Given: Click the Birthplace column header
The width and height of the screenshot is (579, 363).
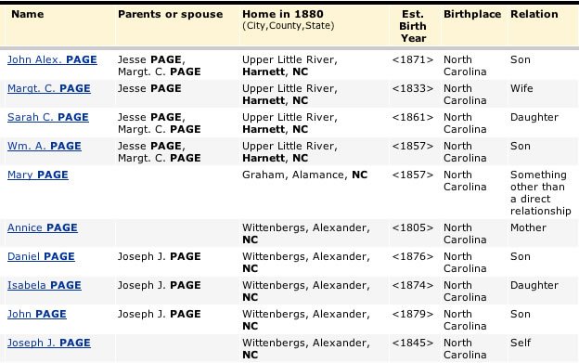Looking at the screenshot, I should (x=472, y=14).
